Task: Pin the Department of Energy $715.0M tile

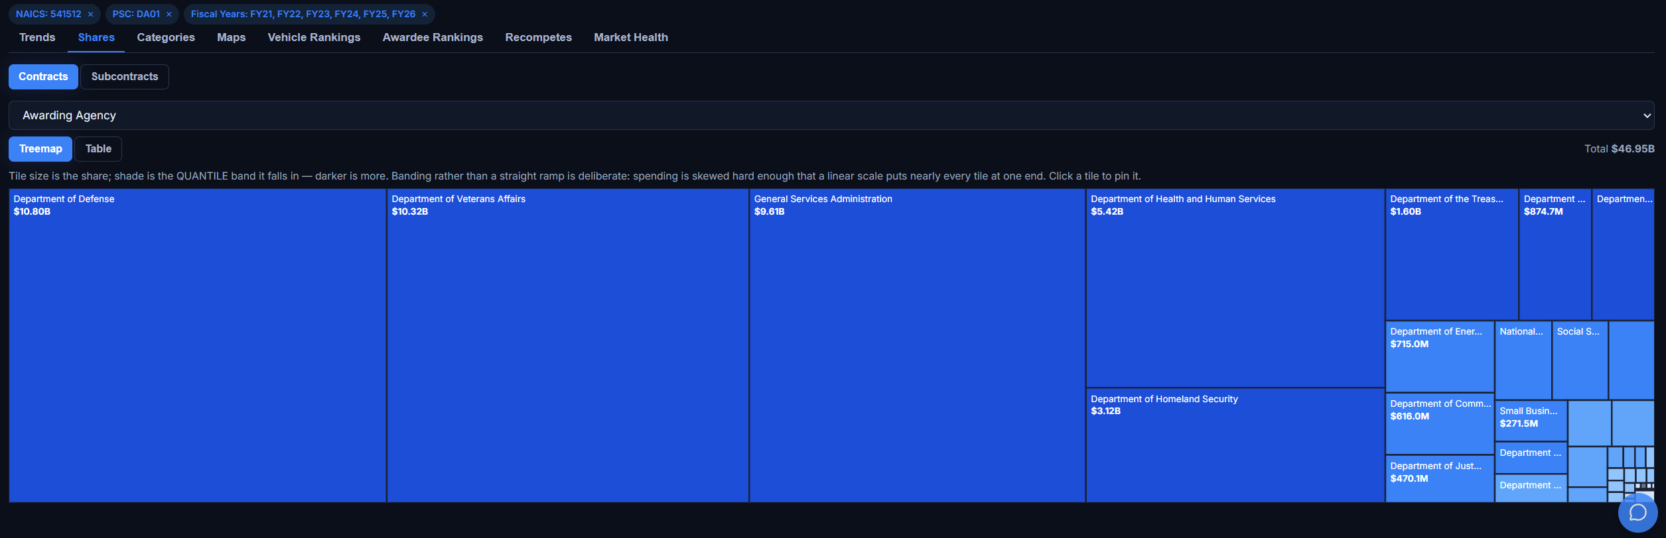Action: pos(1439,356)
